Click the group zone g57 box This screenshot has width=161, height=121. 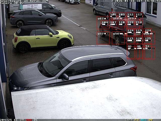pos(103,38)
